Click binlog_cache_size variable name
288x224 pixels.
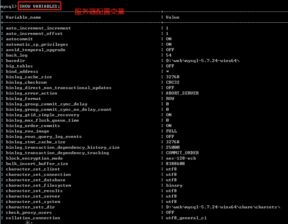tap(29, 77)
